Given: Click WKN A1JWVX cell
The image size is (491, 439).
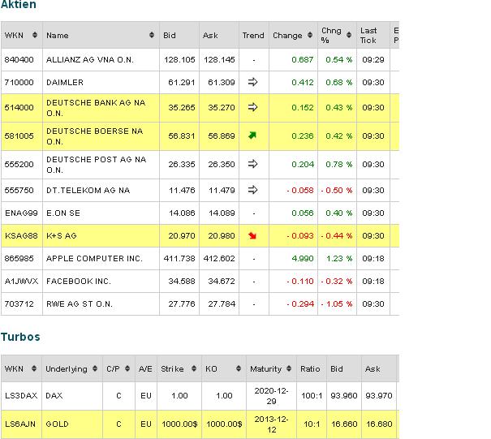Looking at the screenshot, I should click(x=21, y=282).
